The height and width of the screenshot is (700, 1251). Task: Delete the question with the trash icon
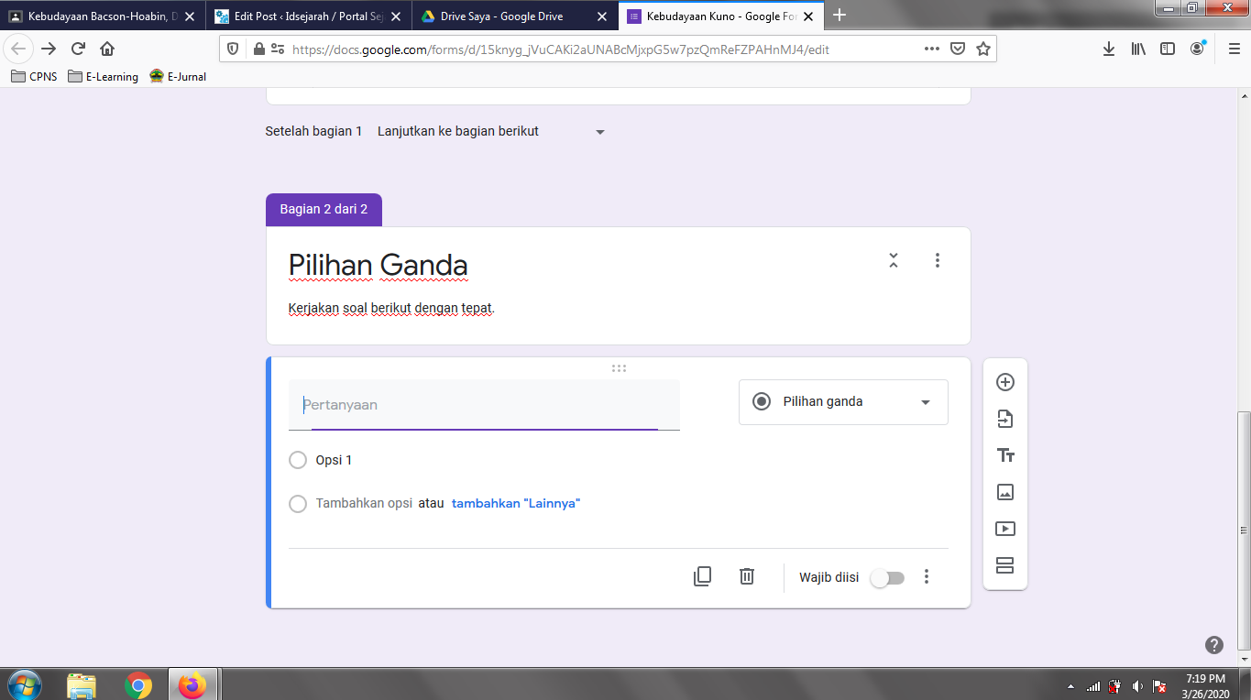(746, 576)
